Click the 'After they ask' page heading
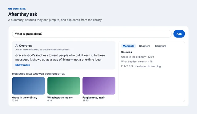The height and width of the screenshot is (114, 197). point(23,14)
